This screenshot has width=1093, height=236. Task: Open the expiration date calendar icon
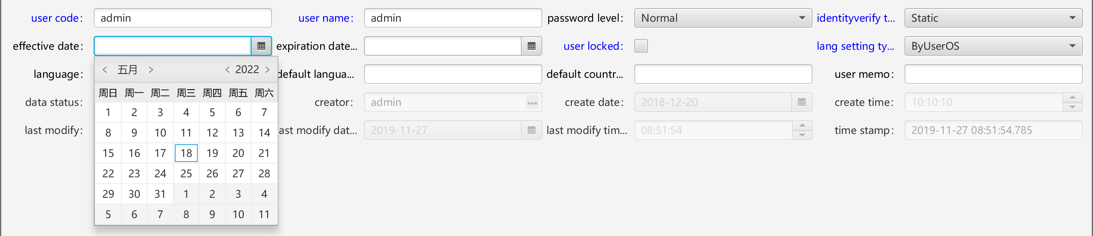(x=532, y=46)
